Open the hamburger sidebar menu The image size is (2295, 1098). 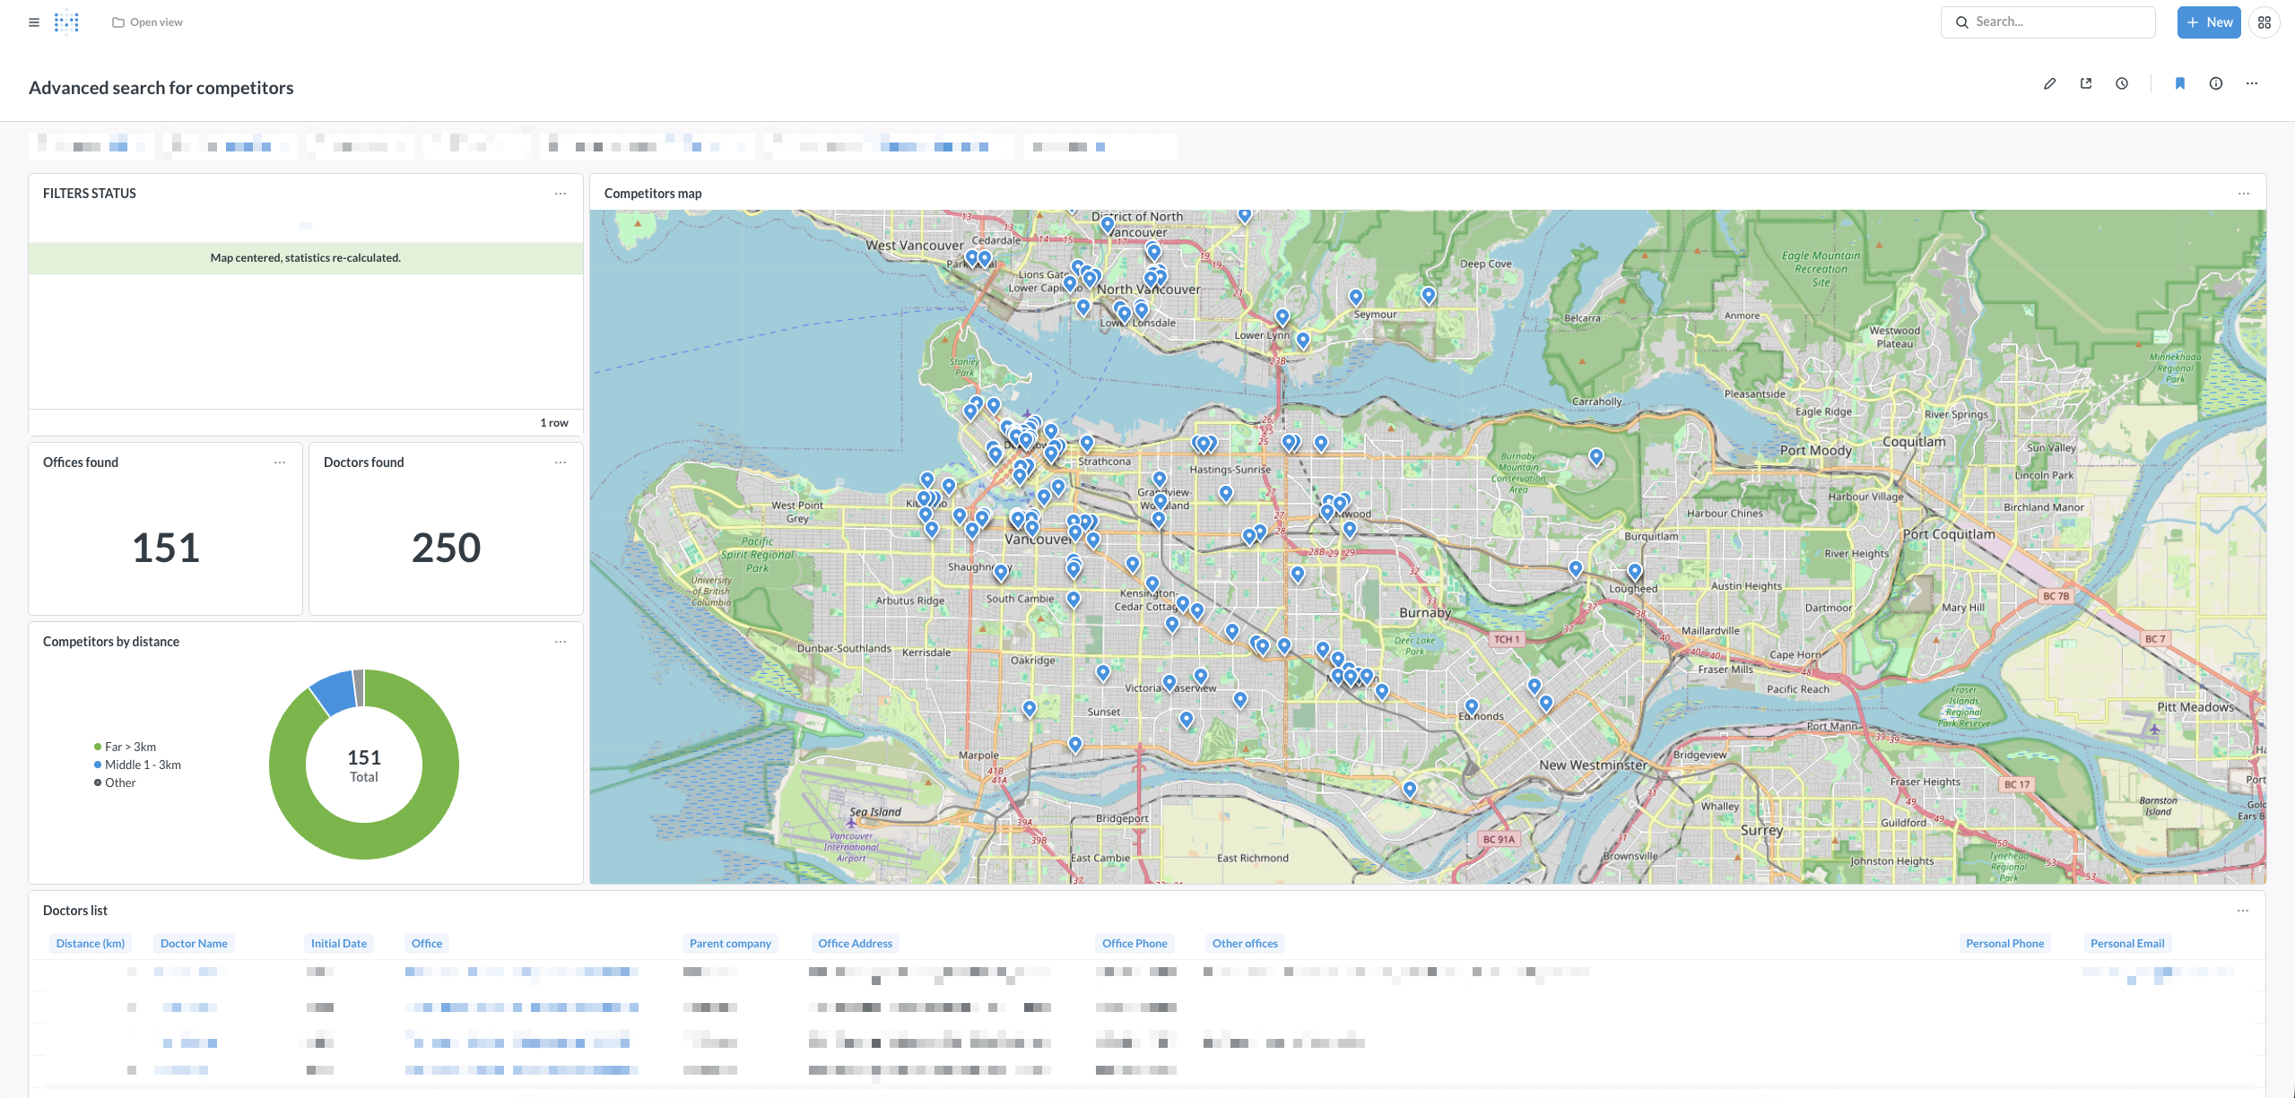click(x=34, y=22)
